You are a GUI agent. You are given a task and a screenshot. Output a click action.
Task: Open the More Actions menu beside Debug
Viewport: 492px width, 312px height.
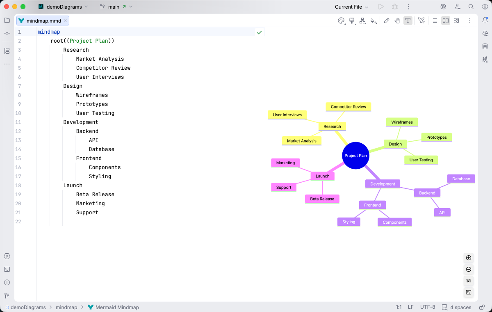[x=408, y=7]
